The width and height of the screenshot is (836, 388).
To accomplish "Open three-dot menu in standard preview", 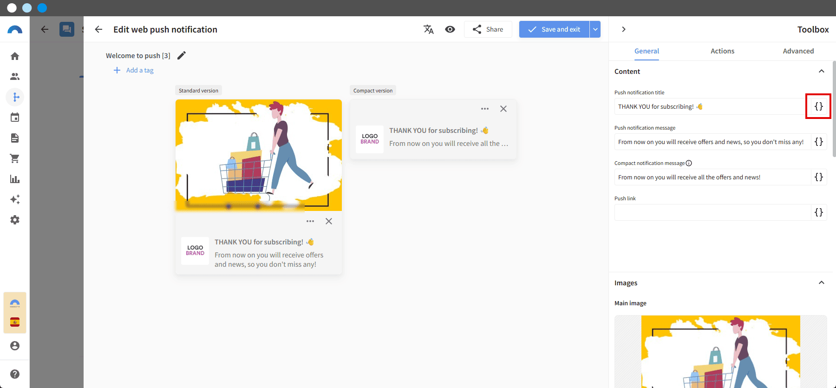I will coord(310,221).
